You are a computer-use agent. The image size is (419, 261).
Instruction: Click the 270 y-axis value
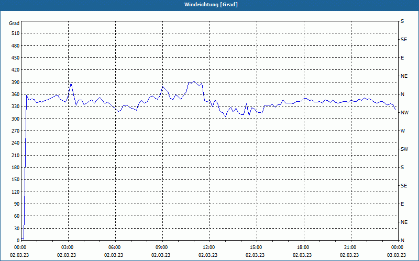tap(16, 131)
